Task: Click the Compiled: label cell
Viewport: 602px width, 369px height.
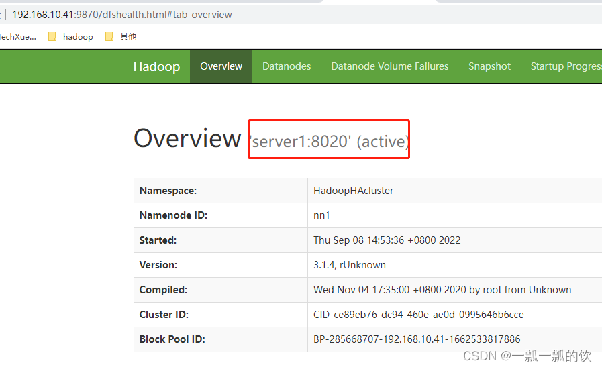Action: coord(221,290)
